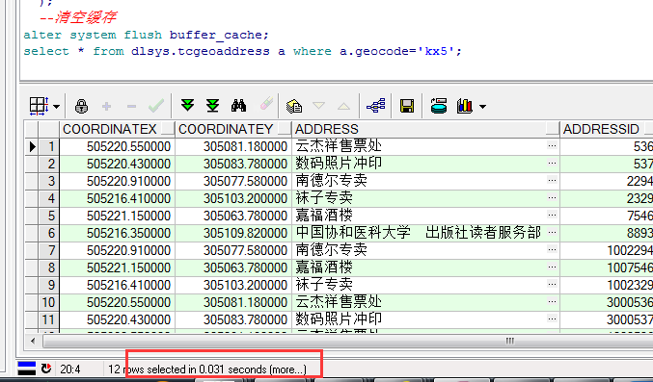Select row number 11 in the grid

click(x=49, y=319)
